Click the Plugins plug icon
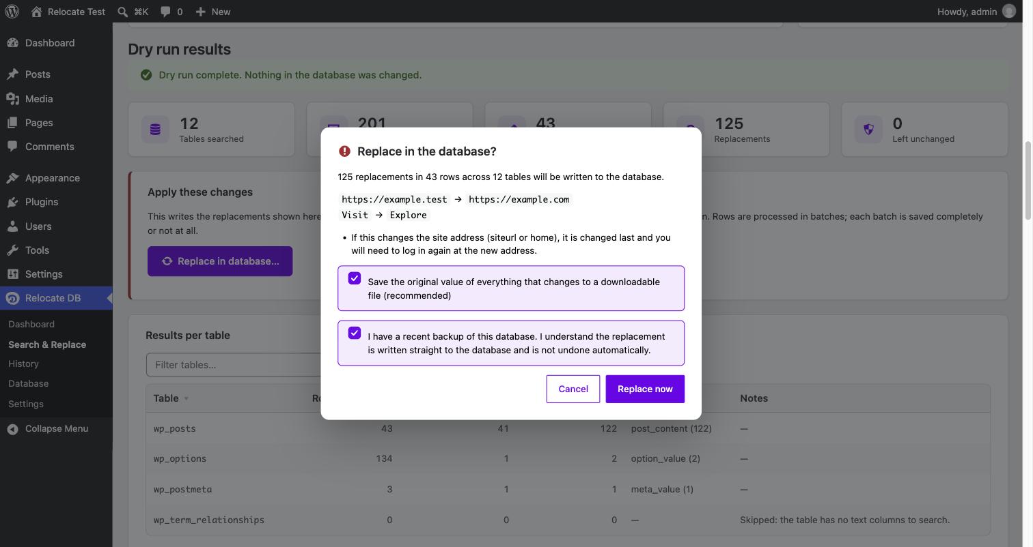The width and height of the screenshot is (1033, 547). [x=12, y=202]
